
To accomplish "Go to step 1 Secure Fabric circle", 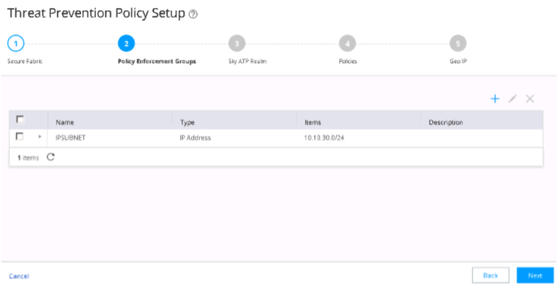I will tap(16, 44).
